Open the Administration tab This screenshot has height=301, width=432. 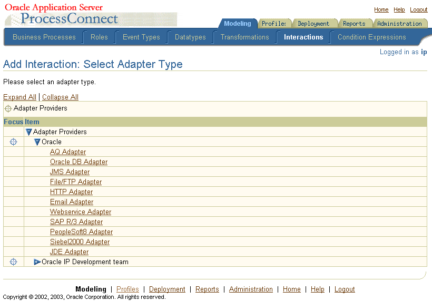point(399,24)
